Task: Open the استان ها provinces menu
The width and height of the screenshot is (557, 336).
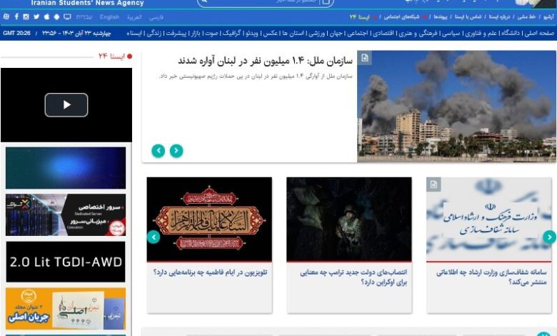Action: (x=293, y=33)
